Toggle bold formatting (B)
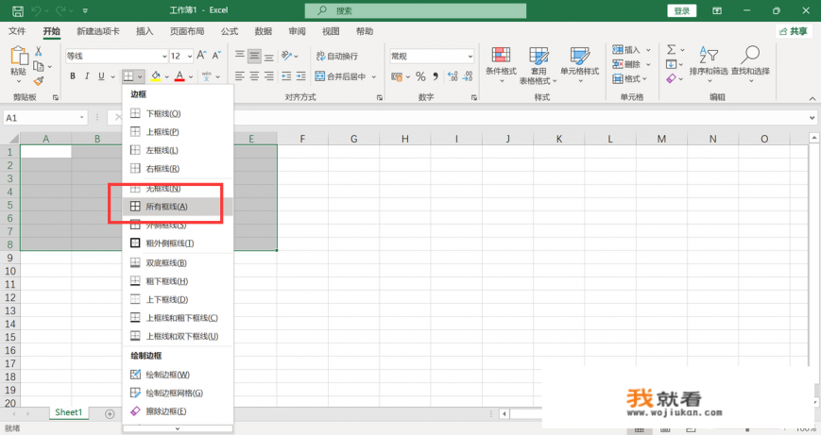821x435 pixels. [x=73, y=76]
